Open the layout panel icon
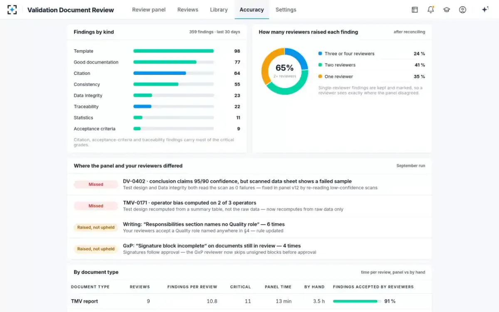Screen dimensions: 499x312 [415, 10]
